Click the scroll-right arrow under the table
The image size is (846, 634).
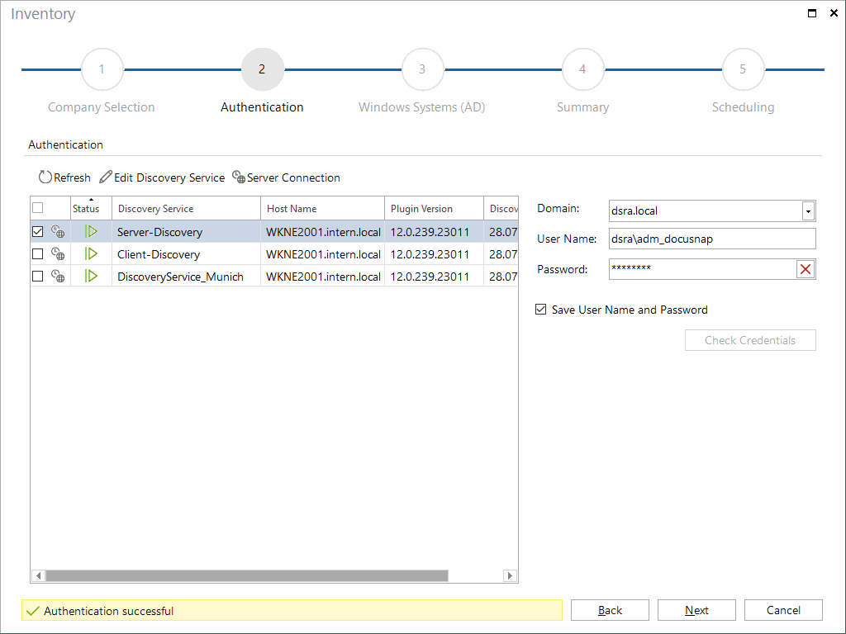510,575
